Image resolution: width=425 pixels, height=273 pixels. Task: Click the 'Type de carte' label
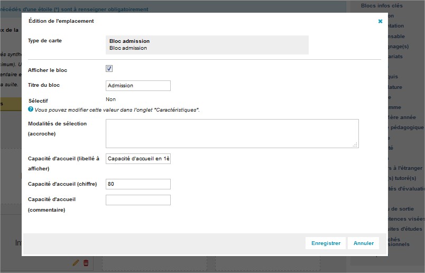click(x=45, y=40)
